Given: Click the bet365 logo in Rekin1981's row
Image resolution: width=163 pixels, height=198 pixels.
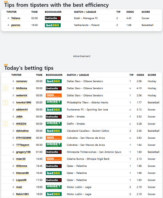Looking at the screenshot, I should [54, 194].
